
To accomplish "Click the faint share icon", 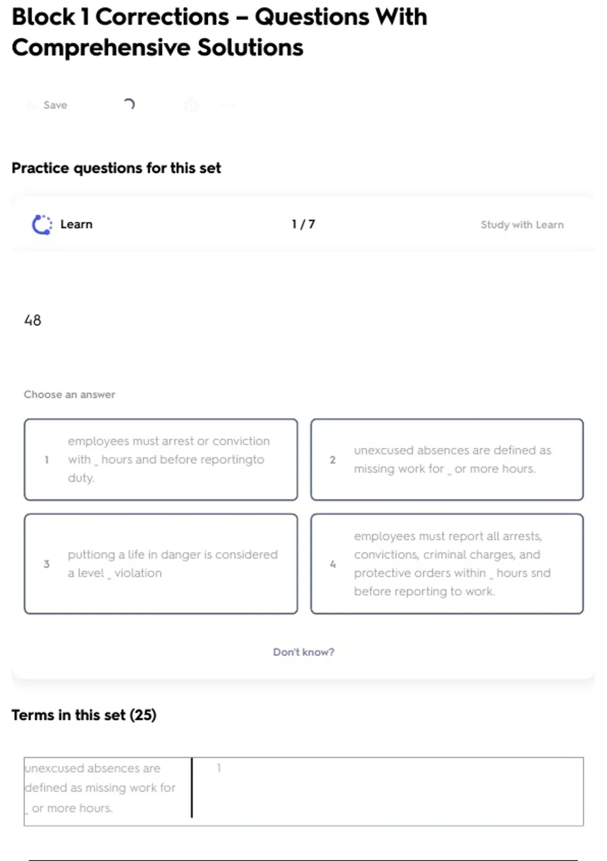I will click(191, 104).
